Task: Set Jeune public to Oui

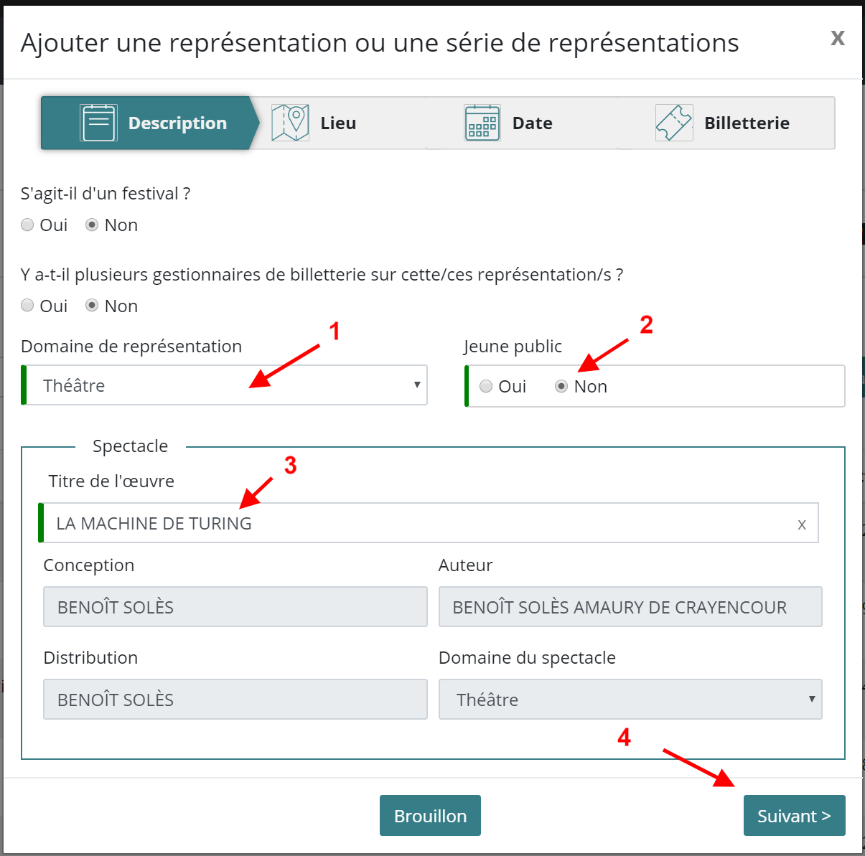Action: [x=487, y=387]
